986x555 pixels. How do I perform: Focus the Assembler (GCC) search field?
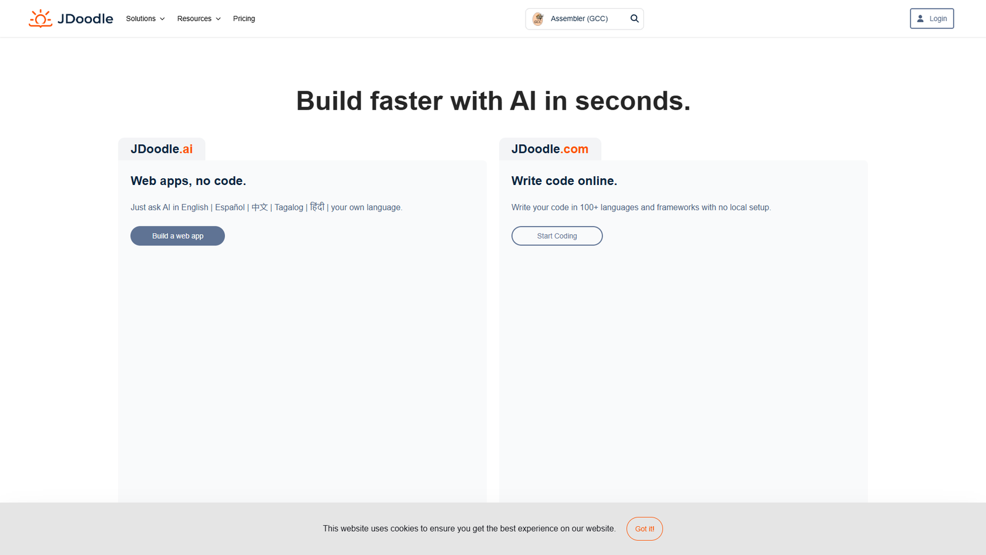coord(584,18)
